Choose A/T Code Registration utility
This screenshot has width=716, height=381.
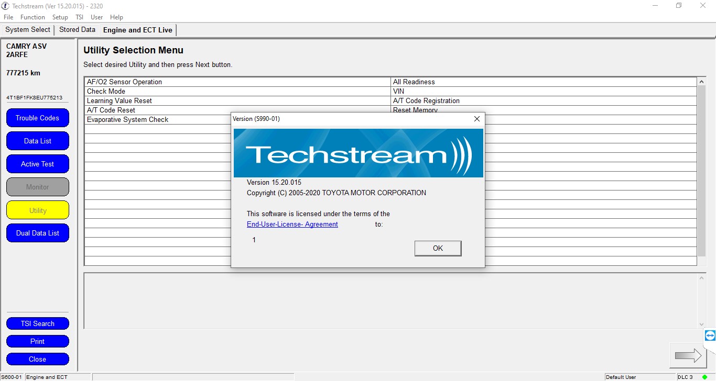544,100
